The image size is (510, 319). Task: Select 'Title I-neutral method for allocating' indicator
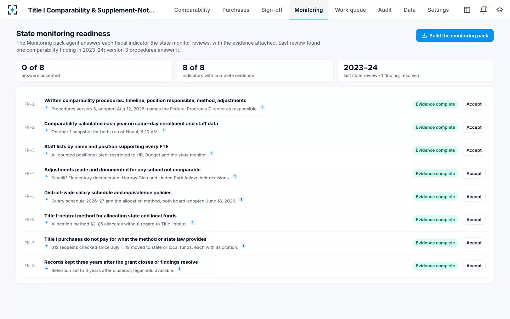(110, 216)
